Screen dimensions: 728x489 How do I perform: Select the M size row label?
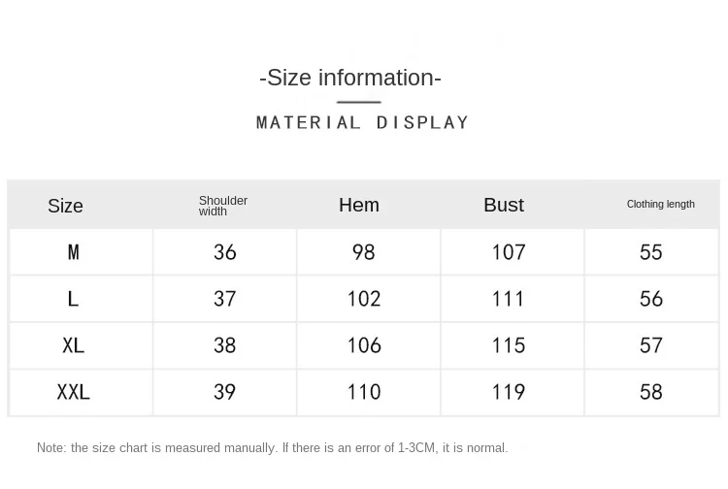tap(74, 252)
